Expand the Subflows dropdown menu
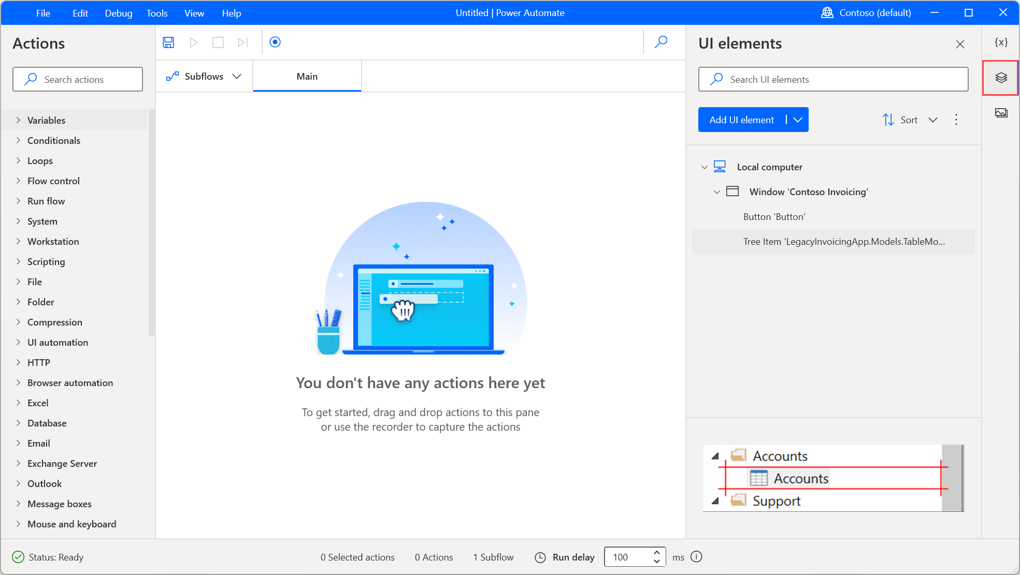Screen dimensions: 1020x575 pyautogui.click(x=236, y=76)
